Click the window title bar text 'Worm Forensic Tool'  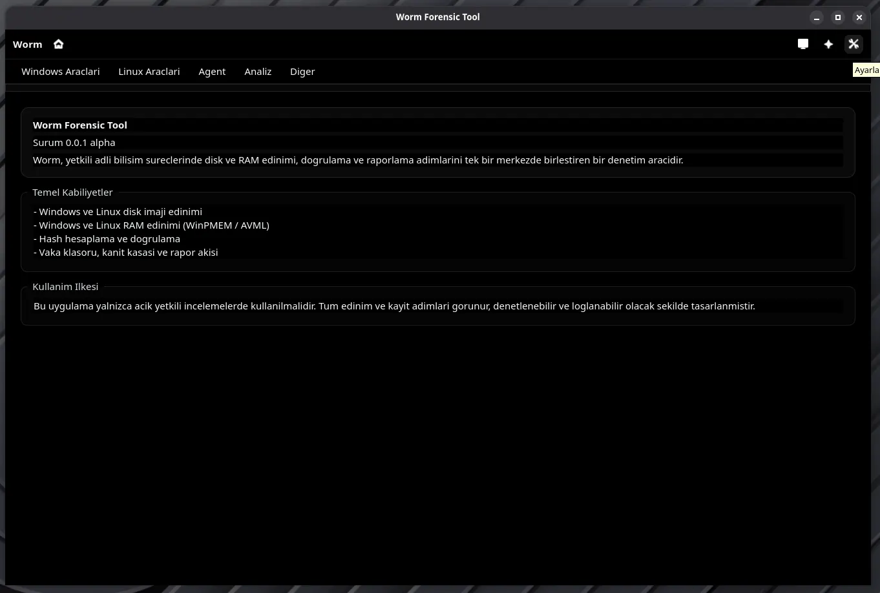point(438,17)
